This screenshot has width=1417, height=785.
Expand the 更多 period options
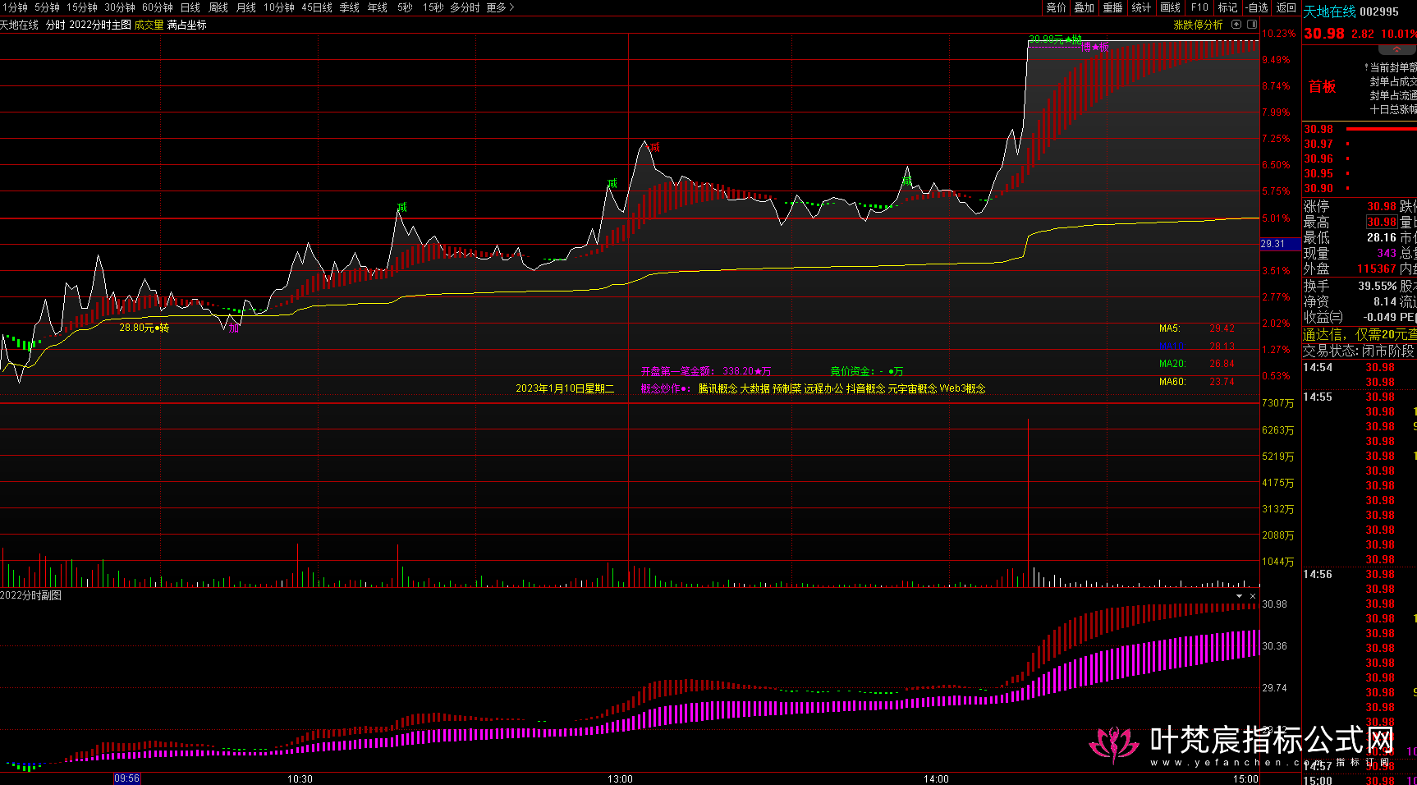click(x=500, y=7)
